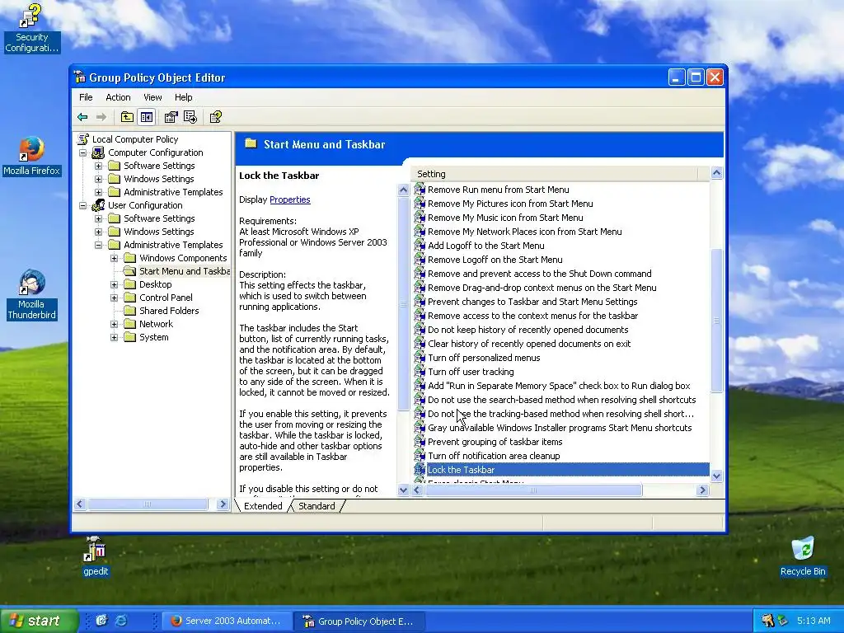Click the Export List toolbar icon
Viewport: 844px width, 633px height.
pos(190,117)
